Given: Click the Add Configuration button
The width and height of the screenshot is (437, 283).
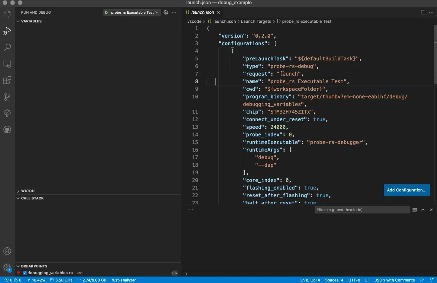Looking at the screenshot, I should [407, 190].
